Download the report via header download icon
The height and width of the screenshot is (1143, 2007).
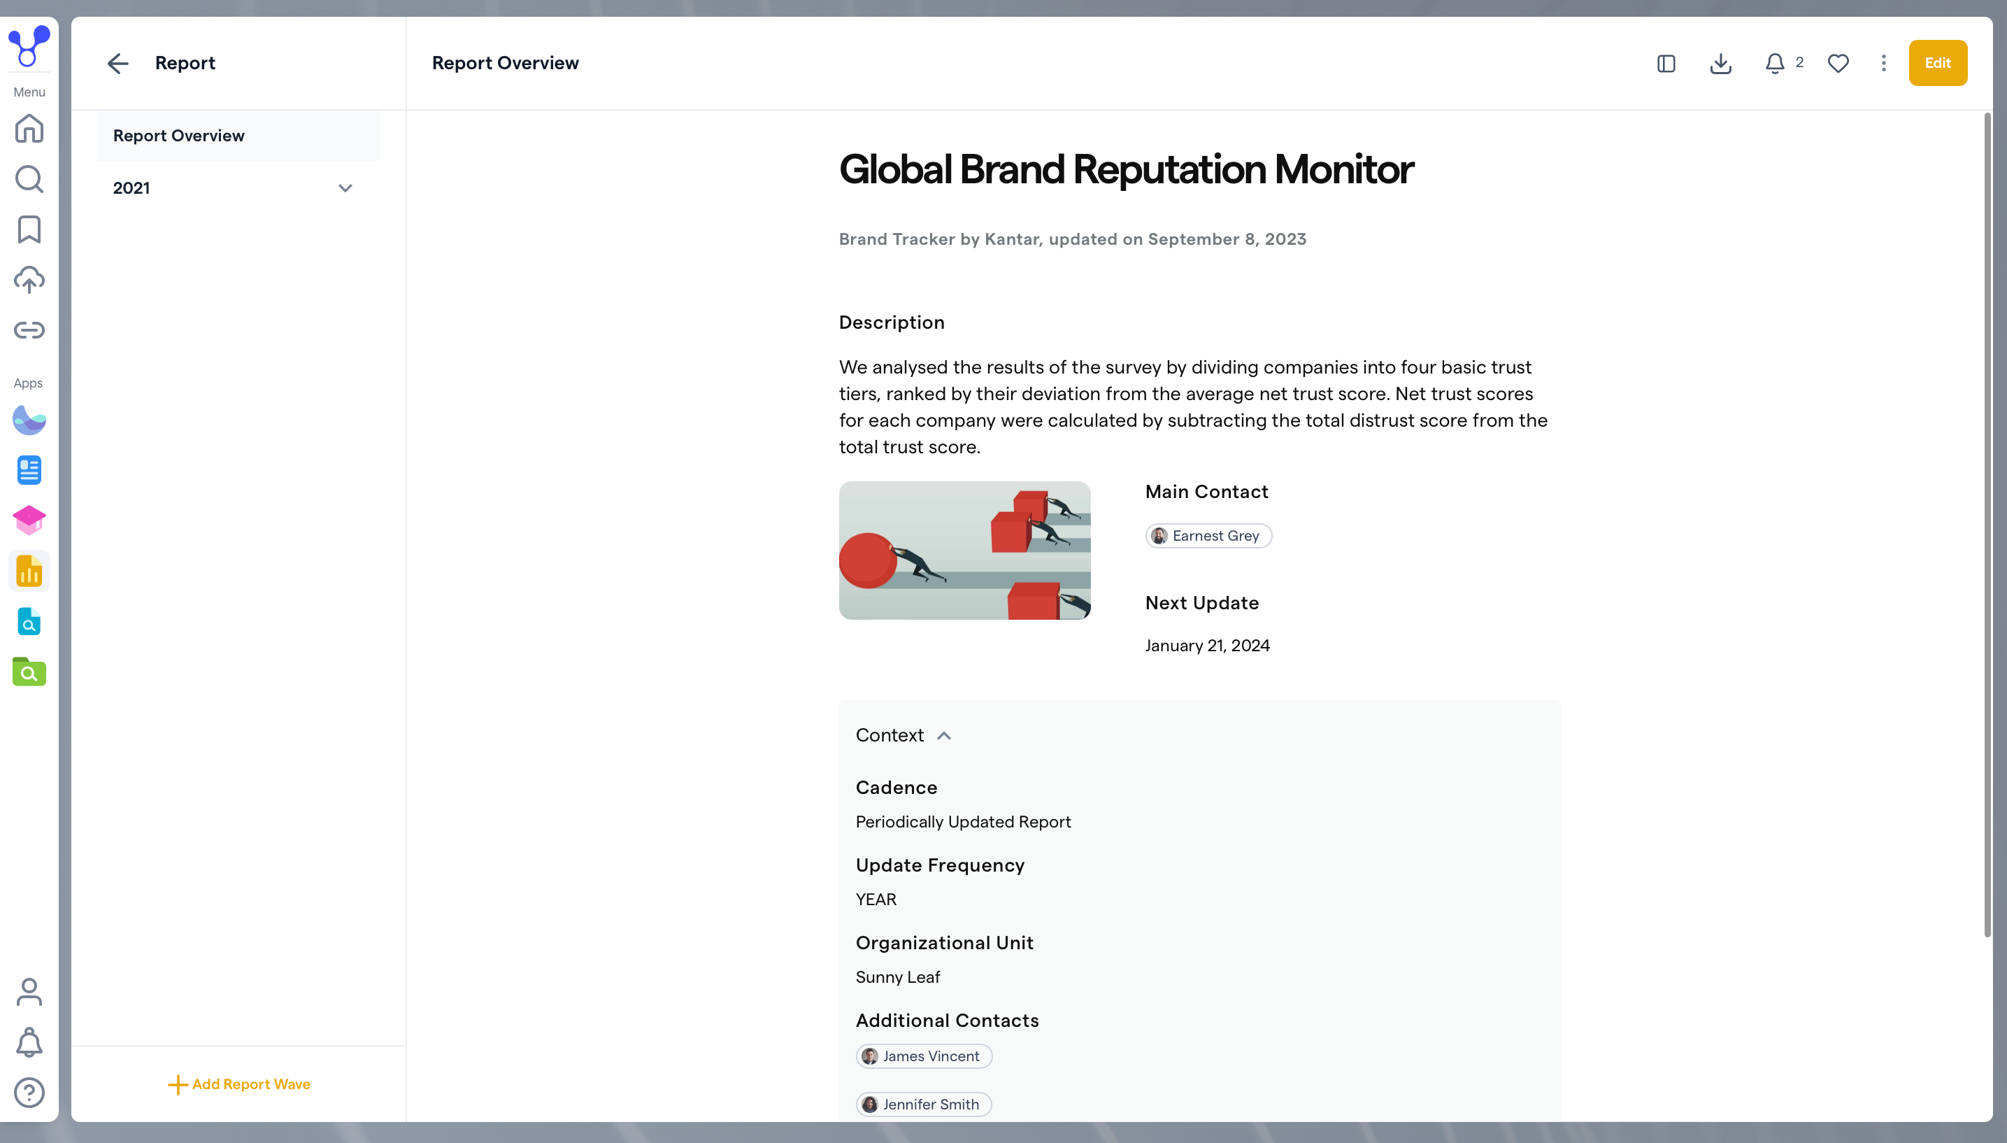pos(1720,63)
